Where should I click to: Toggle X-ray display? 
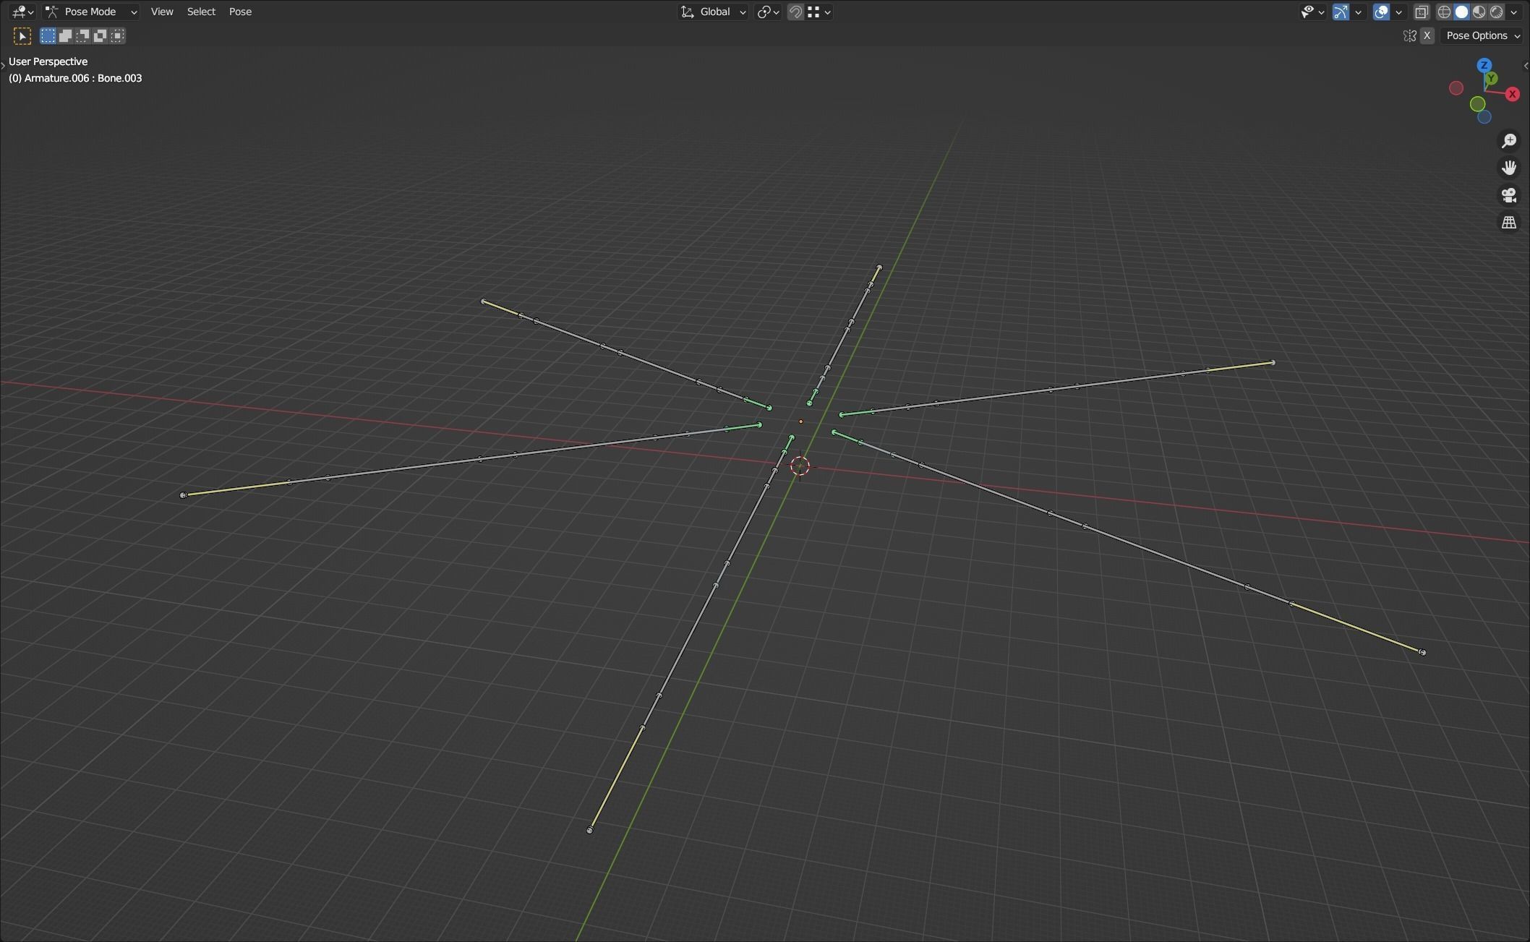coord(1422,12)
